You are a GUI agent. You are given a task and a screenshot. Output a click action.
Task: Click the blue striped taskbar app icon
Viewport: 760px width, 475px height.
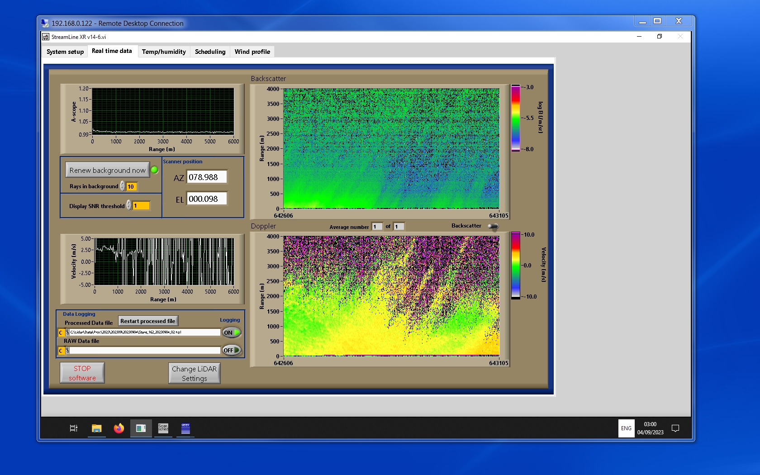185,428
